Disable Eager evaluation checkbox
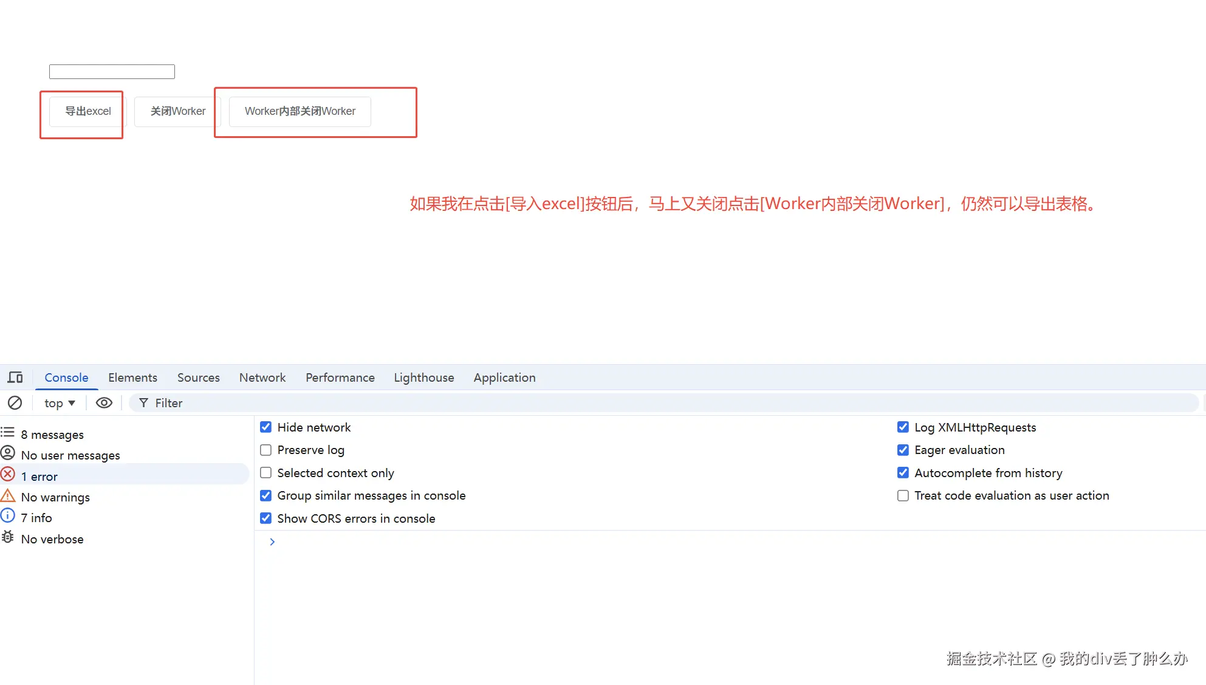 (x=903, y=450)
